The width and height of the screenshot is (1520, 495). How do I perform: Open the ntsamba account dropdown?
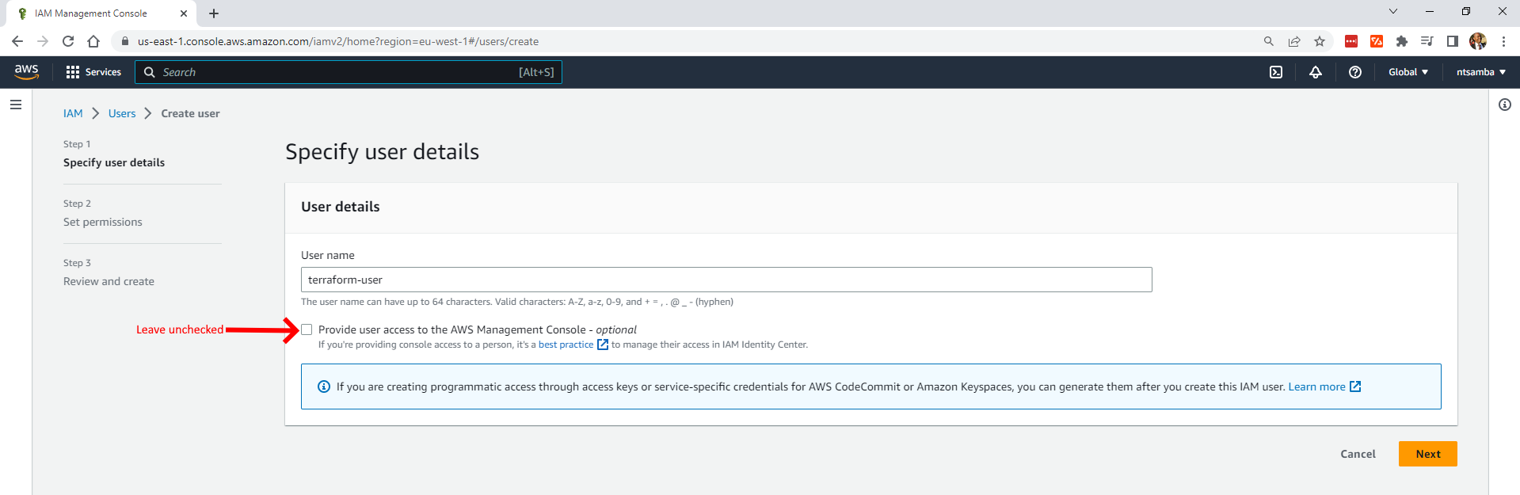pos(1480,72)
